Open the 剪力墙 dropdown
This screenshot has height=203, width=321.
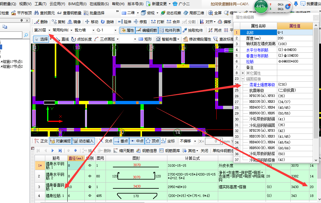pyautogui.click(x=93, y=30)
